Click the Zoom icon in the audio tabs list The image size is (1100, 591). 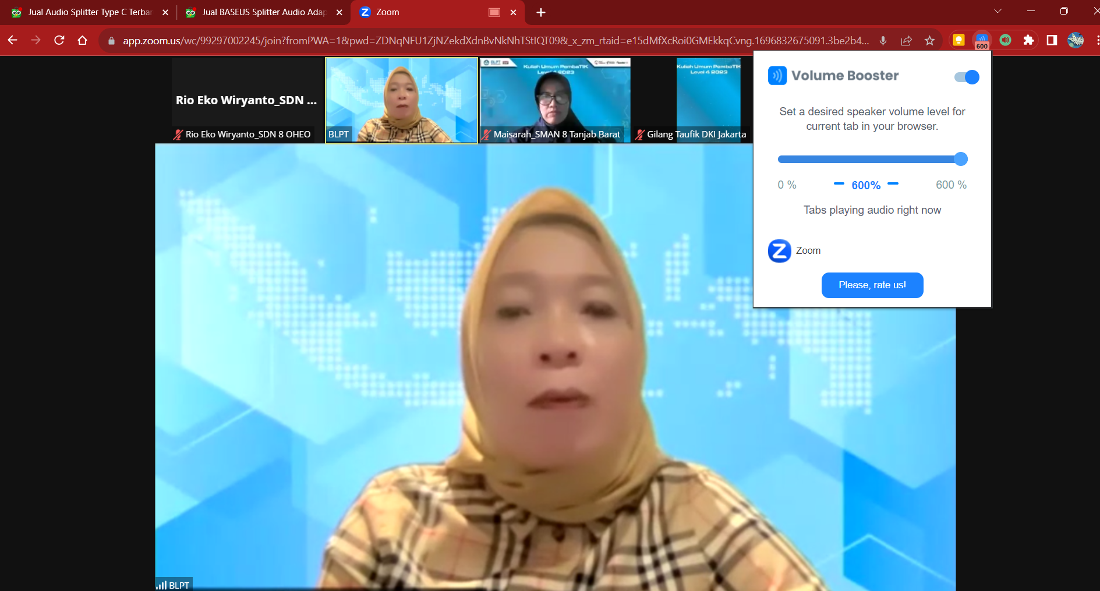point(779,251)
